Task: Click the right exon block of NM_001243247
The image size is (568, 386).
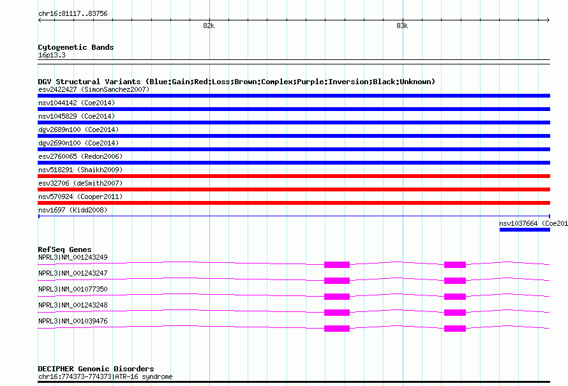Action: (x=455, y=281)
